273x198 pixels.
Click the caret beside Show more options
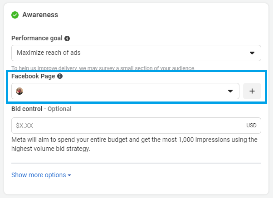coord(69,175)
